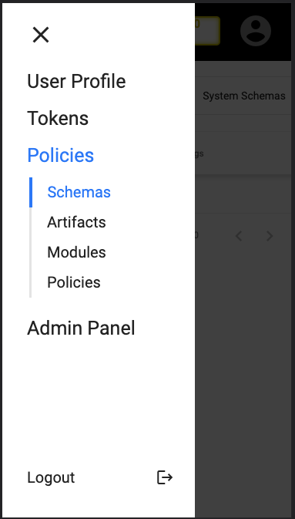Open the Artifacts submenu item
295x519 pixels.
76,222
